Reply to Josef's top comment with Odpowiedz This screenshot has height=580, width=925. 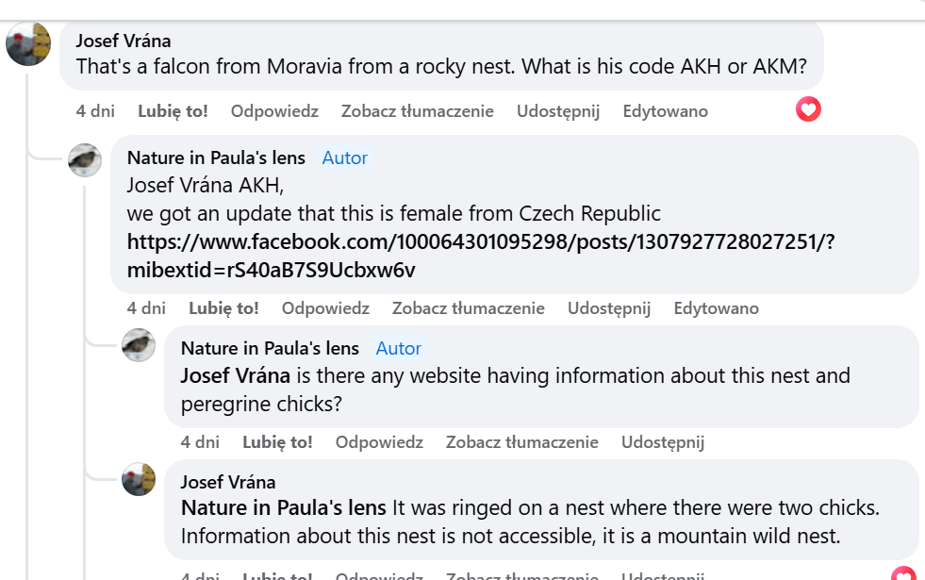tap(274, 111)
